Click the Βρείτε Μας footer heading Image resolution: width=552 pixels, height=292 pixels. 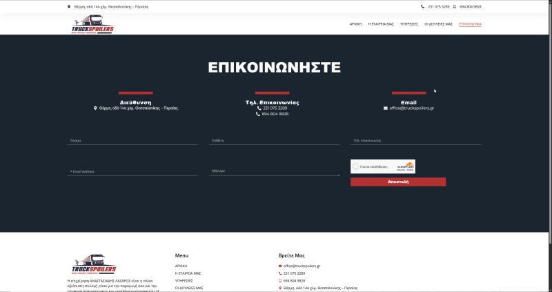(x=291, y=255)
